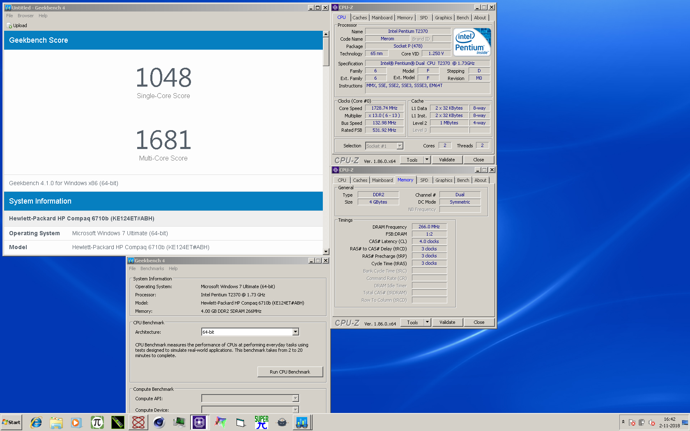Image resolution: width=690 pixels, height=431 pixels.
Task: Click the DRAM Frequency value 266.0 MHz
Action: click(429, 227)
